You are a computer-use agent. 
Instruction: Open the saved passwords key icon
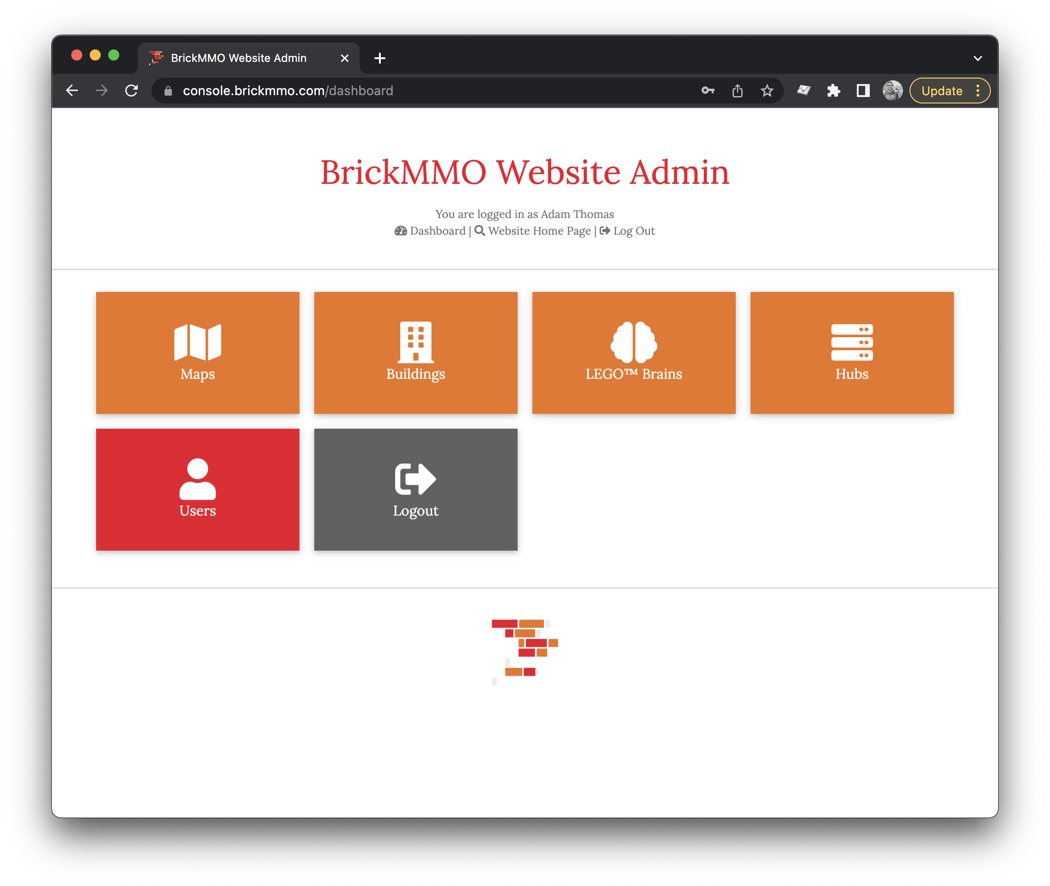click(x=708, y=91)
